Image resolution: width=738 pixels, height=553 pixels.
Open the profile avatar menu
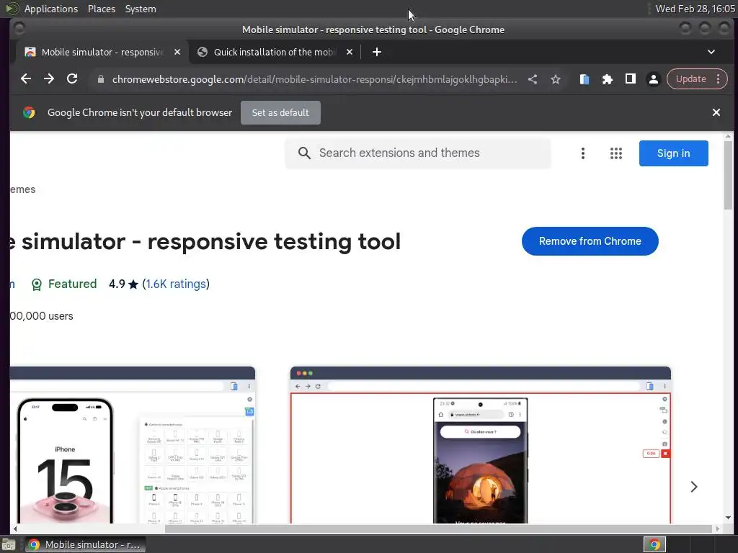(653, 79)
